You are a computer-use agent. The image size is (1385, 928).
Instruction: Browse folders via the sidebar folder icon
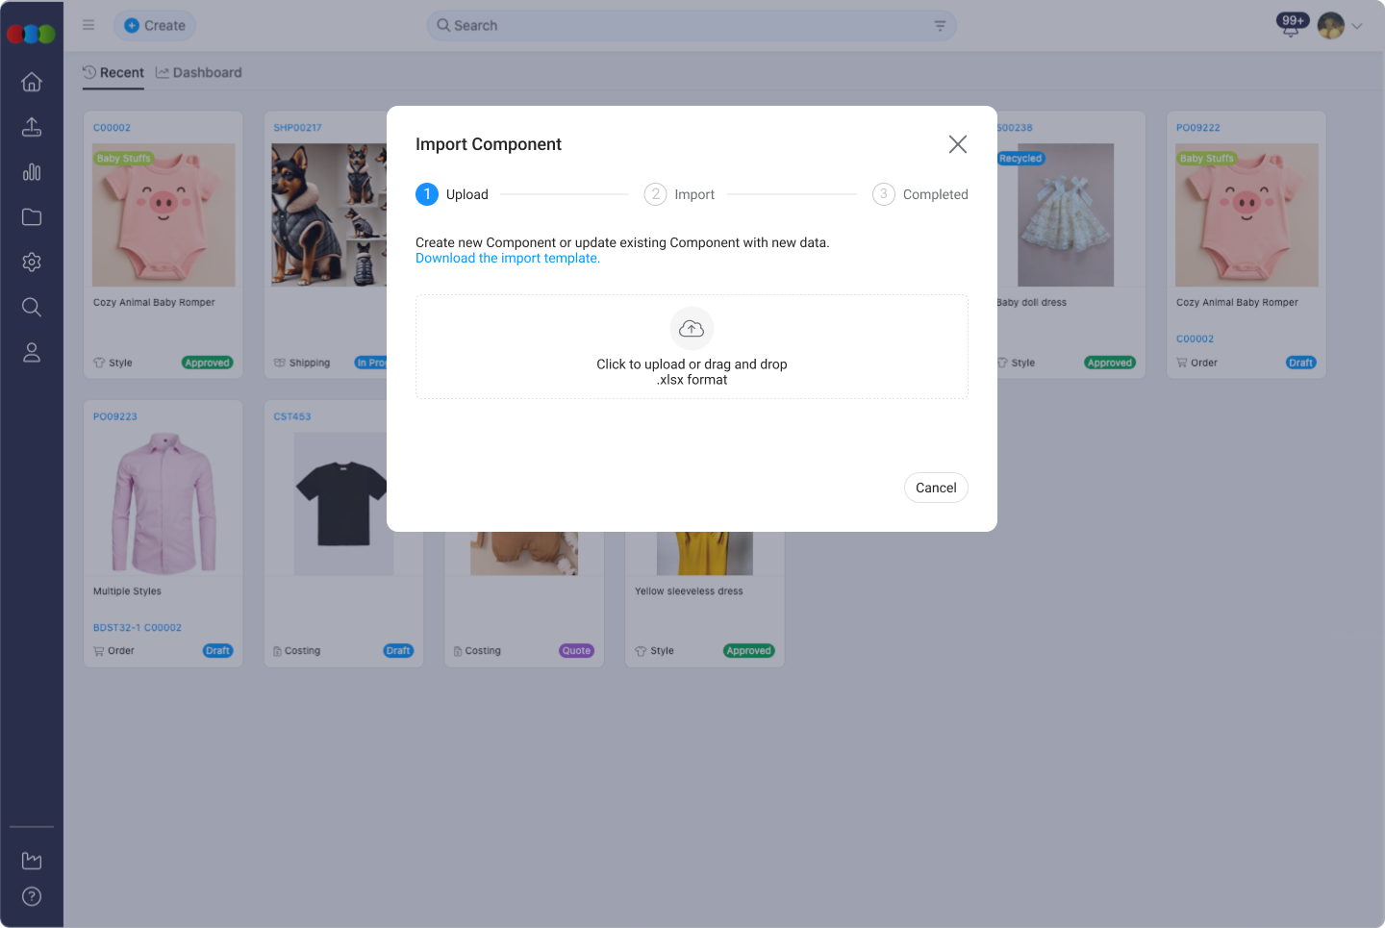point(32,217)
